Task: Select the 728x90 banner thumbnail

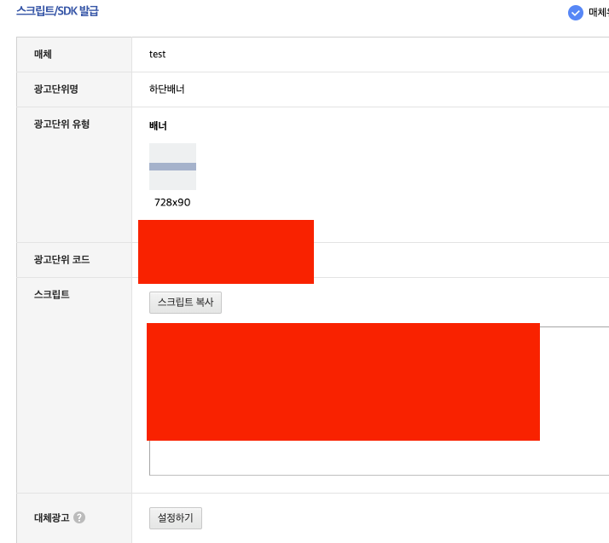Action: (x=172, y=166)
